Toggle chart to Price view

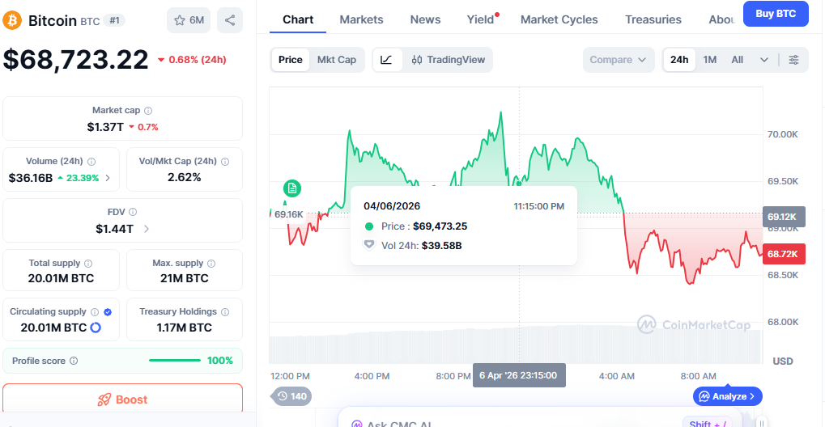click(x=290, y=60)
